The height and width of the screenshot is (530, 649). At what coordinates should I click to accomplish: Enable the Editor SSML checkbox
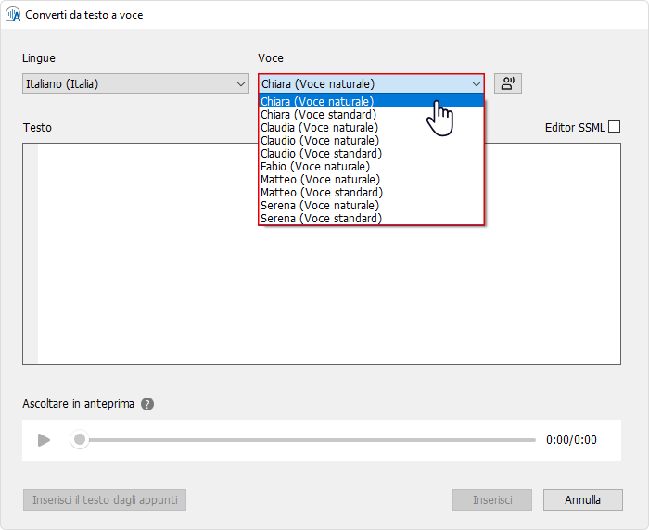[614, 127]
